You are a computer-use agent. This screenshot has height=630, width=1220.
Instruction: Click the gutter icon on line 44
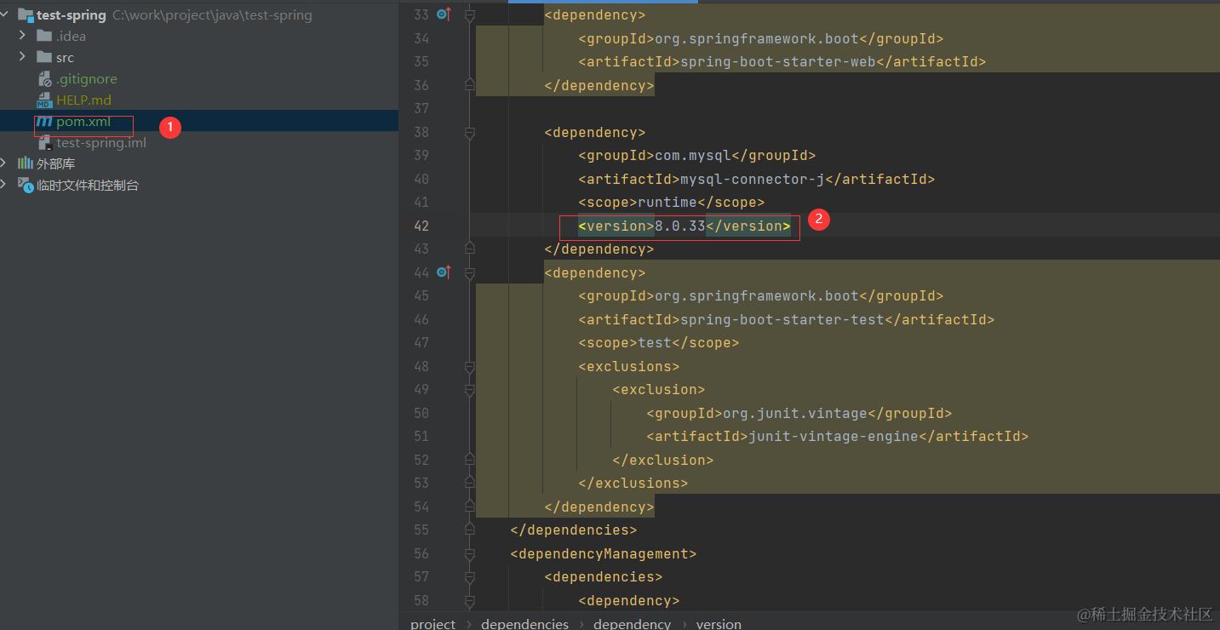(443, 272)
